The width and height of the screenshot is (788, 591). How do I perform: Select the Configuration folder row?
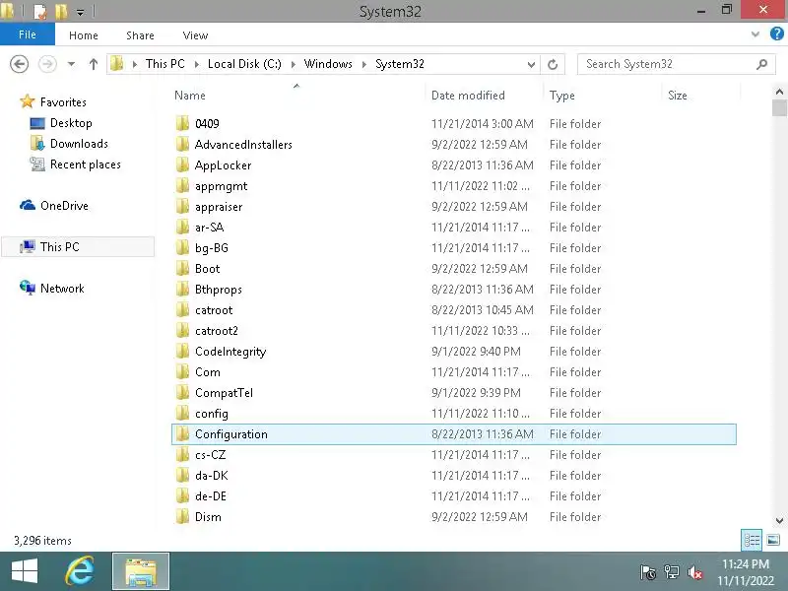[454, 434]
